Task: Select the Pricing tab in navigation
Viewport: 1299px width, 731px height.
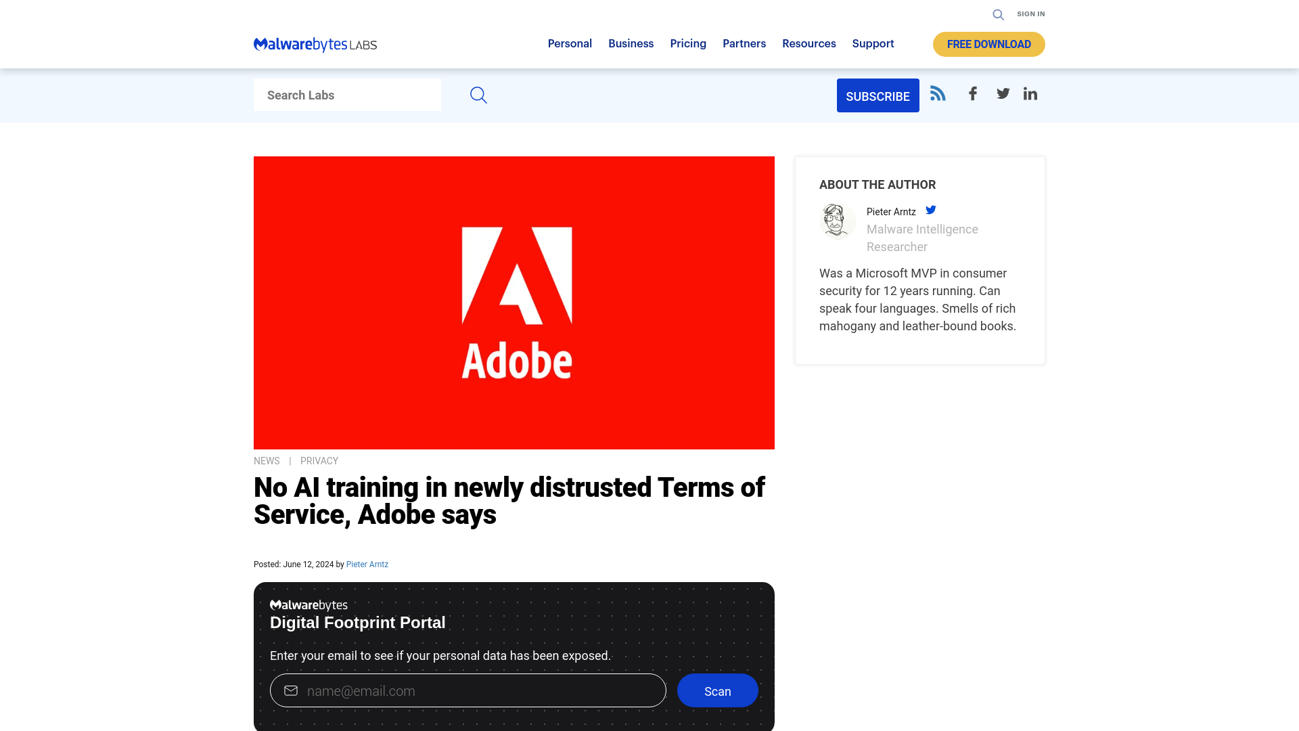Action: 688,43
